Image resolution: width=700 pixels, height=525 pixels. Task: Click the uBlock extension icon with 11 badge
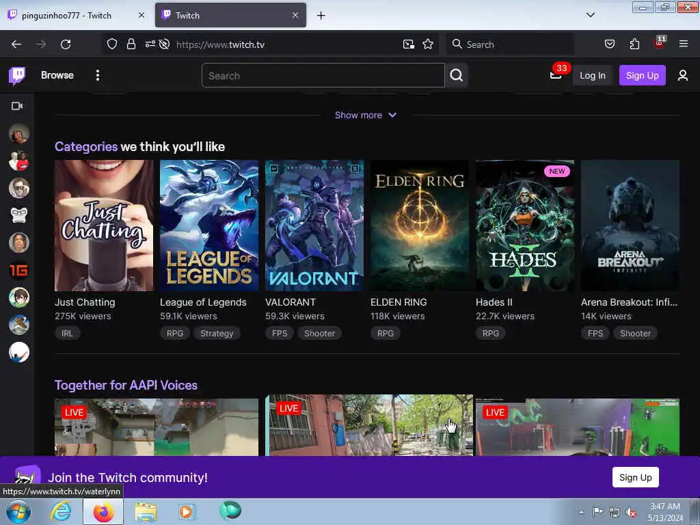(660, 43)
